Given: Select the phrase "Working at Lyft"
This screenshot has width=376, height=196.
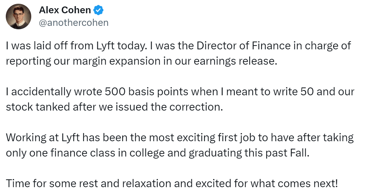Looking at the screenshot, I should click(x=43, y=138).
